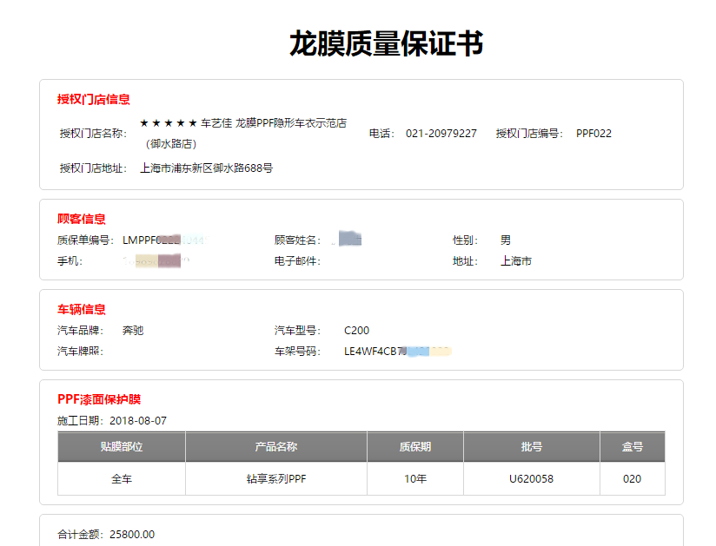Click the 10年 warranty period cell
Screen dimensions: 716x546
(414, 479)
